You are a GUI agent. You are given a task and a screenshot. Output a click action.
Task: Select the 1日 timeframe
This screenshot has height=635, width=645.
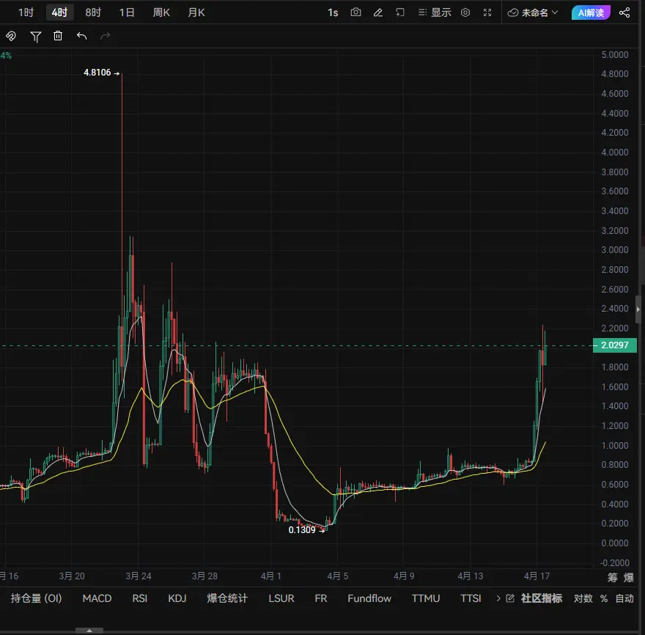point(127,12)
